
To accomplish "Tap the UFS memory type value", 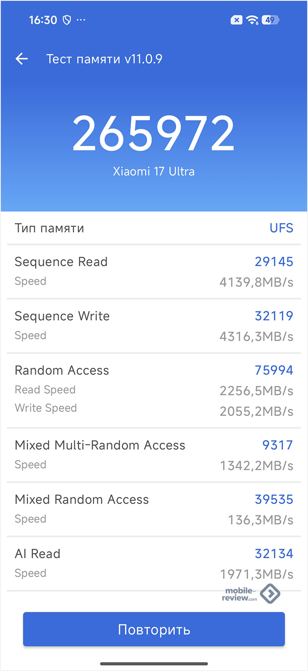I will pos(281,228).
